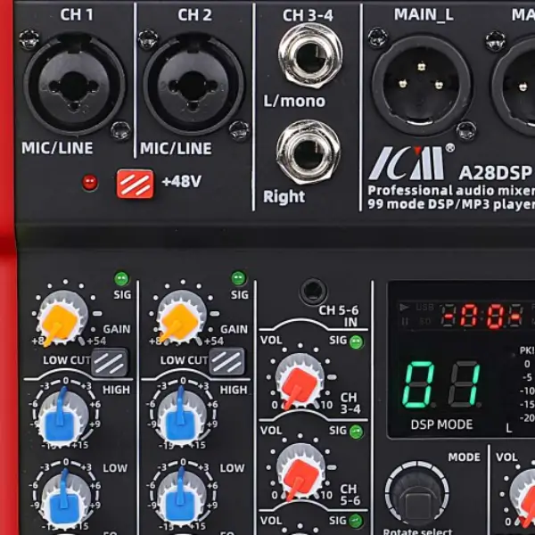Screen dimensions: 535x535
Task: Click the yellow CH 1 GAIN knob
Action: (x=61, y=317)
